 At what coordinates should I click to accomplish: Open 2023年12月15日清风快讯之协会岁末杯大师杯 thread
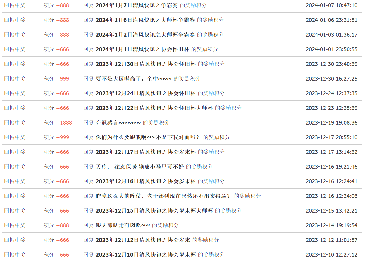click(x=154, y=211)
